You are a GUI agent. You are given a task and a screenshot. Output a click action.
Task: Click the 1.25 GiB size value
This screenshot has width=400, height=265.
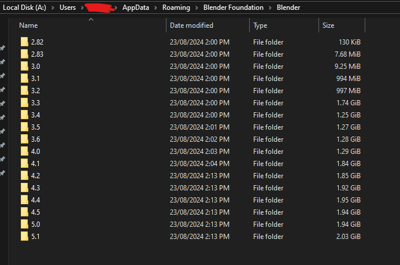point(349,115)
